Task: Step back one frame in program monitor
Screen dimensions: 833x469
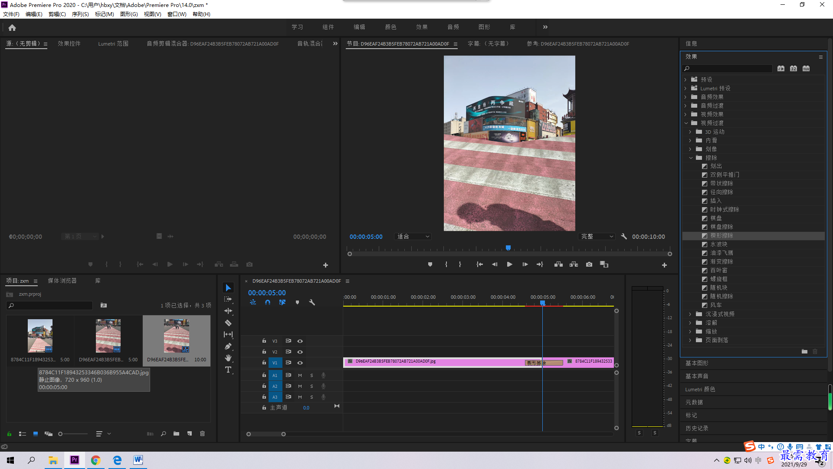Action: tap(495, 264)
